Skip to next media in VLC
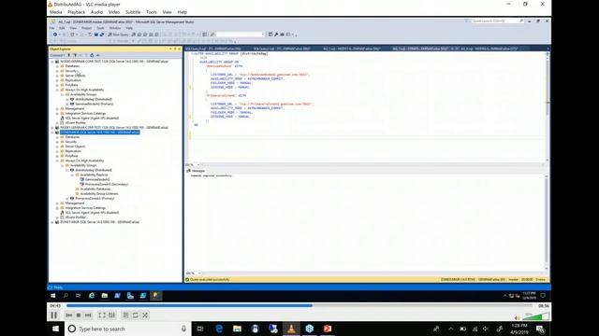This screenshot has width=599, height=336. click(x=88, y=315)
